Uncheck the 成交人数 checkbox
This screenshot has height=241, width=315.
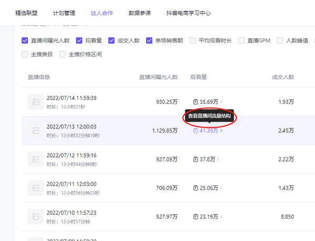coord(111,40)
